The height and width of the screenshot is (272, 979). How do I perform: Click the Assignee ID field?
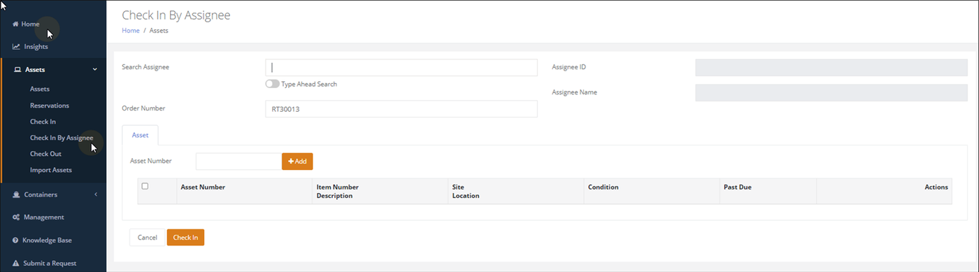[x=831, y=67]
